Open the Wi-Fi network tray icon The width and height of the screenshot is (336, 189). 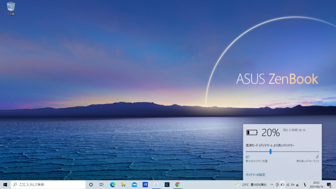288,184
